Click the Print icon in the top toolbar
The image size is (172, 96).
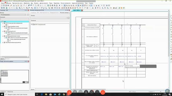point(8,5)
